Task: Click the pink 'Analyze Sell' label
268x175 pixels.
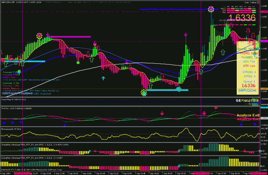Action: [x=248, y=119]
